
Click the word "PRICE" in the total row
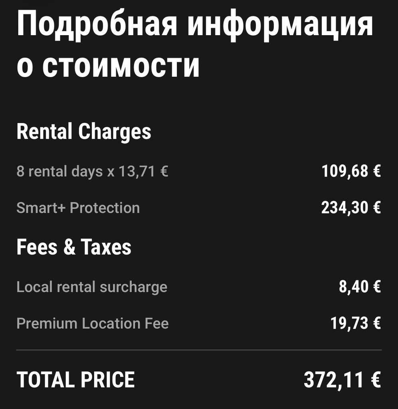point(107,380)
